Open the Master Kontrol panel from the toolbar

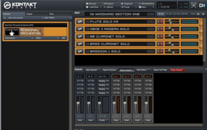(x=146, y=4)
